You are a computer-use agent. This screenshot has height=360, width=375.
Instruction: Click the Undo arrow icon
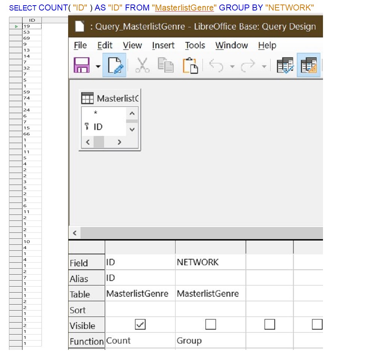(x=216, y=65)
